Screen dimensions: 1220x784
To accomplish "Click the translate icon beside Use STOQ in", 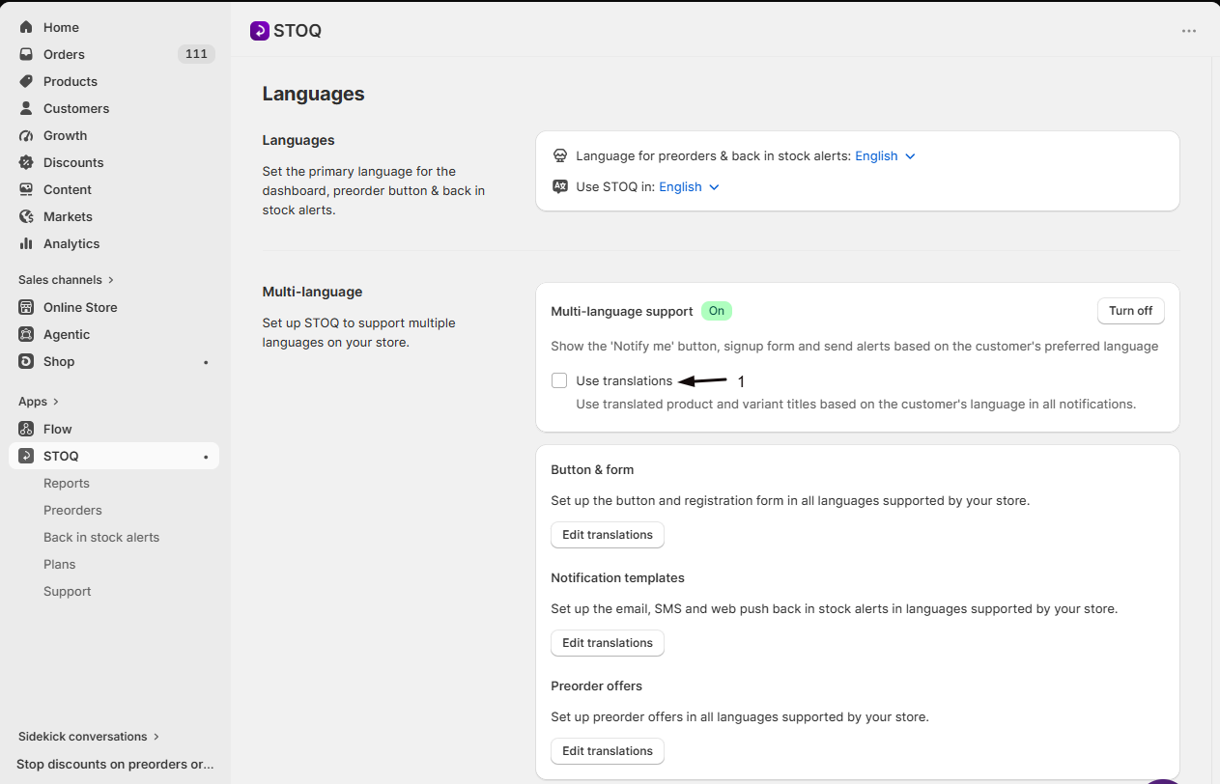I will (560, 186).
